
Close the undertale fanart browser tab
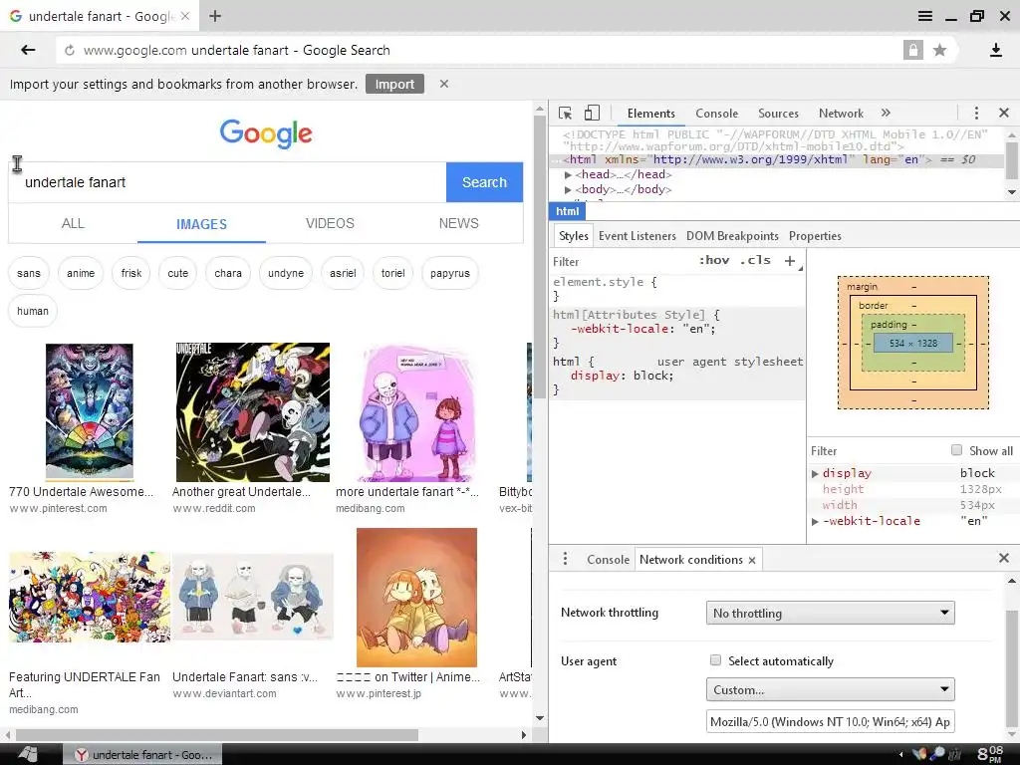point(184,16)
